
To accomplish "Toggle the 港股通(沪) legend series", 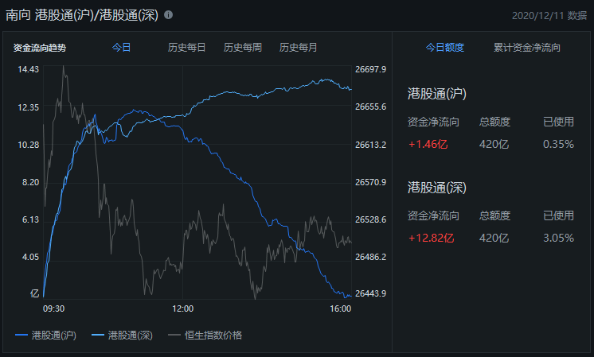I will point(49,335).
